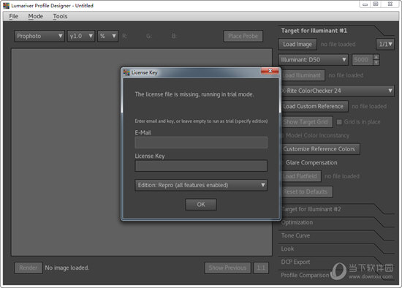Image resolution: width=402 pixels, height=288 pixels.
Task: Toggle Model Color Inconstancy checkbox
Action: 282,135
